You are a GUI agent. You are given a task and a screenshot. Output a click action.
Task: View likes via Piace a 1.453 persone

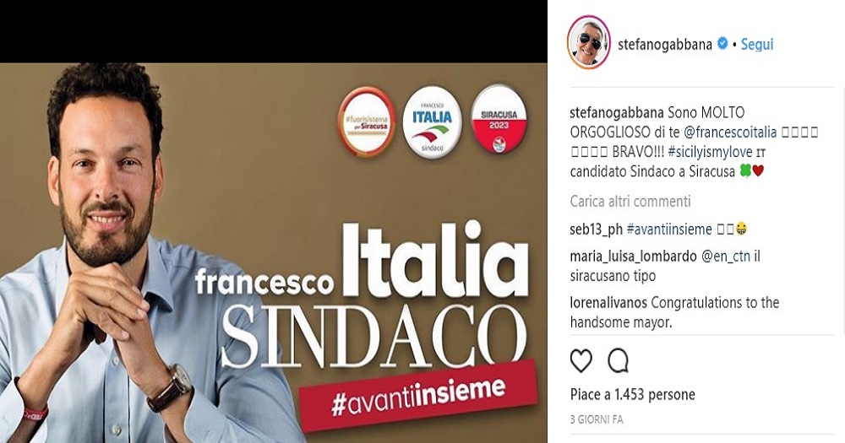click(x=633, y=395)
